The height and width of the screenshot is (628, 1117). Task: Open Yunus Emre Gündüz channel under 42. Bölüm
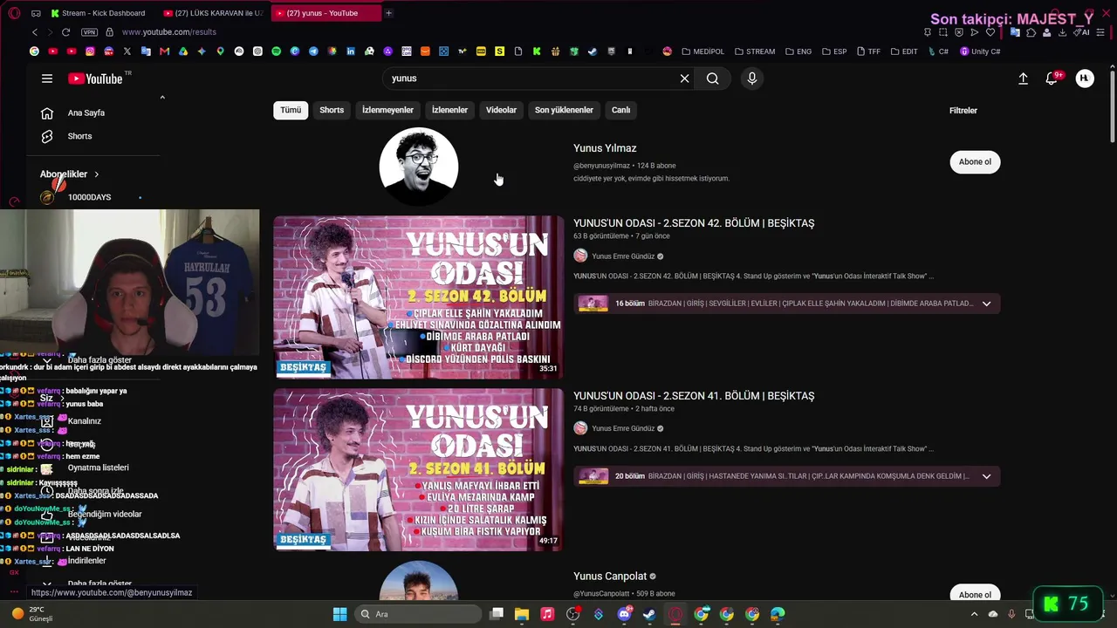tap(623, 256)
